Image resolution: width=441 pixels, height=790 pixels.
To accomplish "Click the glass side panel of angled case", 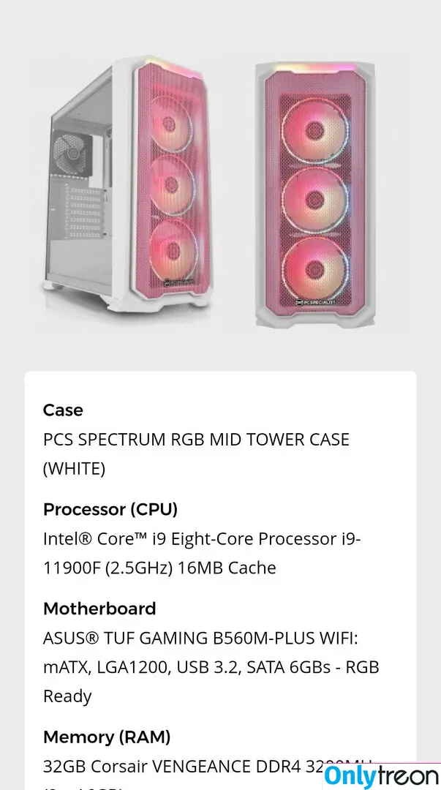I will [x=80, y=187].
